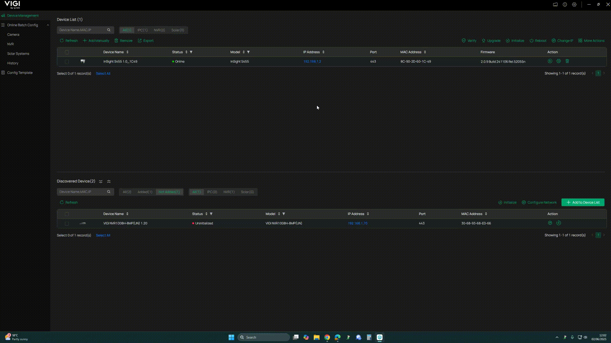This screenshot has height=343, width=611.
Task: Select the Added(1) tab under Discovered Device
Action: [145, 192]
